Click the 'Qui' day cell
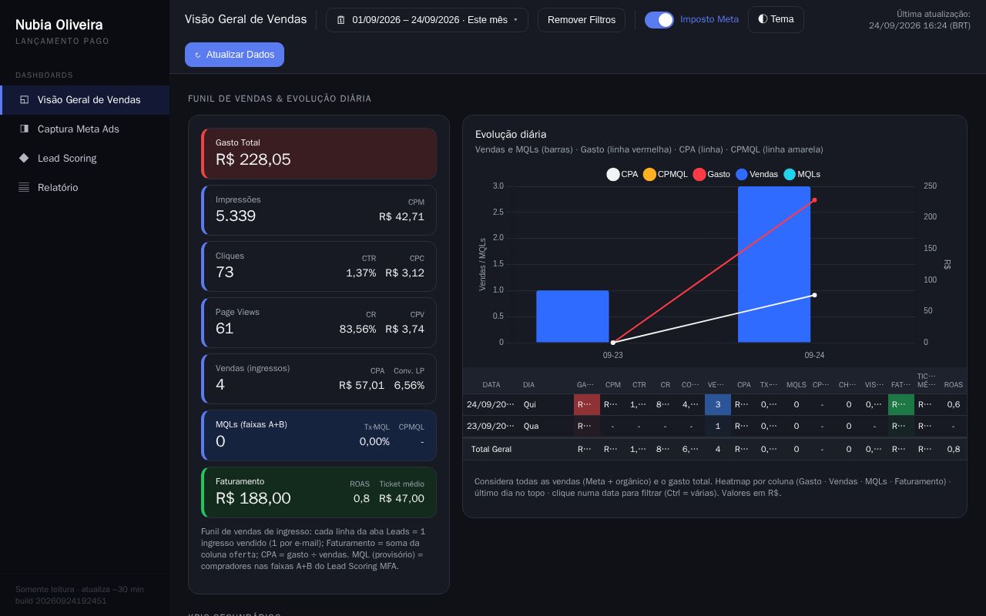Viewport: 986px width, 616px height. click(530, 404)
